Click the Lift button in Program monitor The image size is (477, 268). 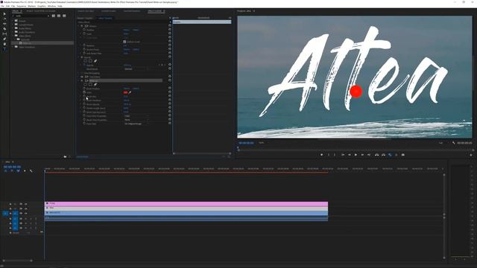point(376,155)
